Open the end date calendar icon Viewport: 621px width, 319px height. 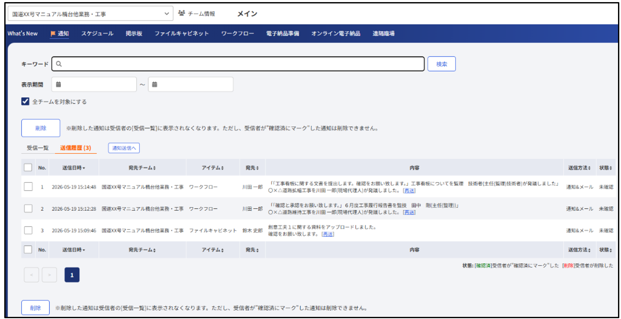(155, 84)
